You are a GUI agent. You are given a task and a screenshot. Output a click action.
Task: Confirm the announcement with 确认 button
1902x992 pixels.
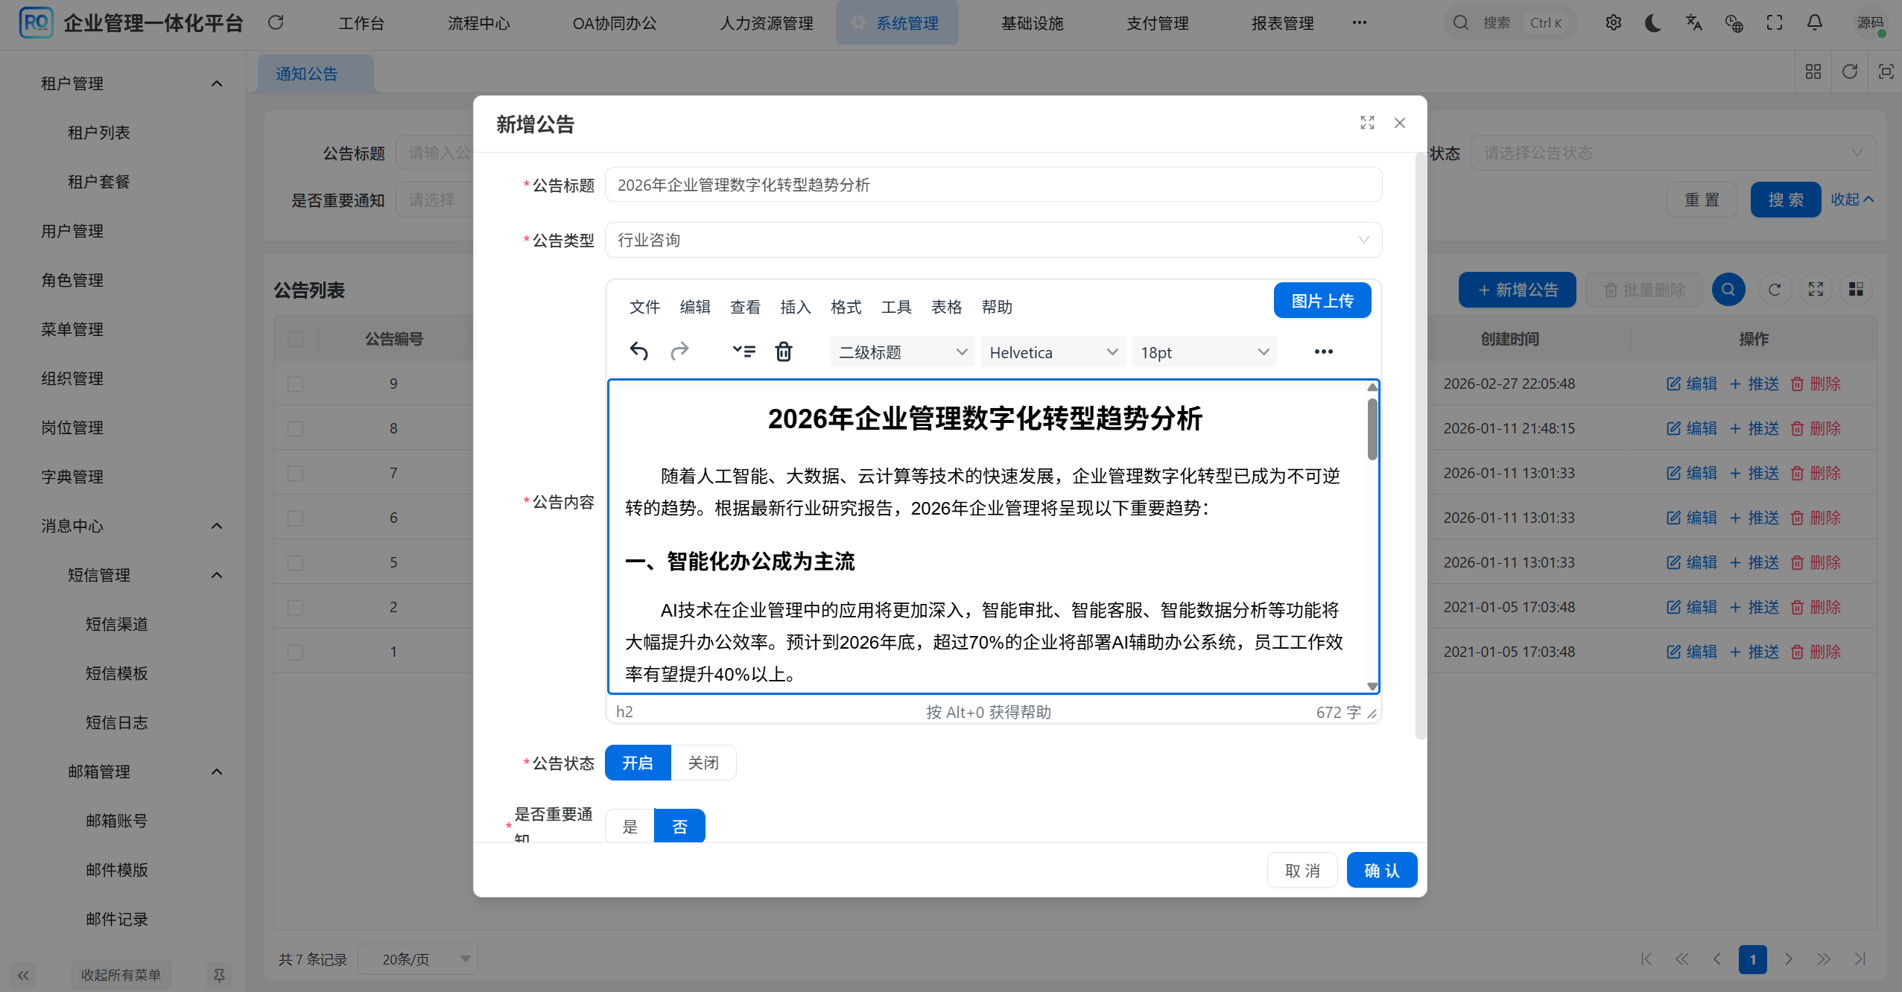1381,869
